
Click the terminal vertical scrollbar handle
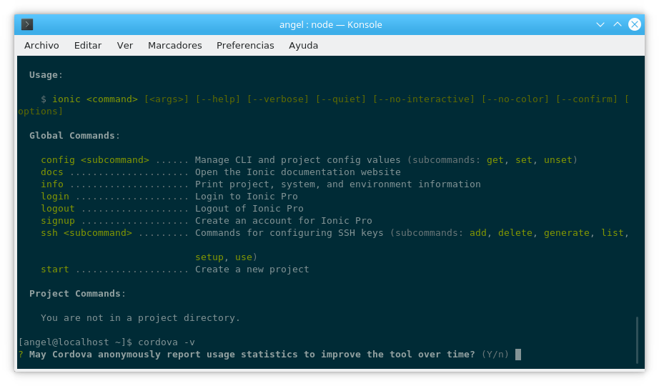(x=637, y=340)
